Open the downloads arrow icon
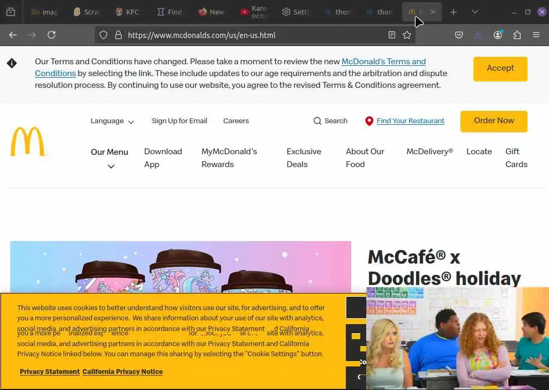Image resolution: width=549 pixels, height=390 pixels. [x=478, y=35]
